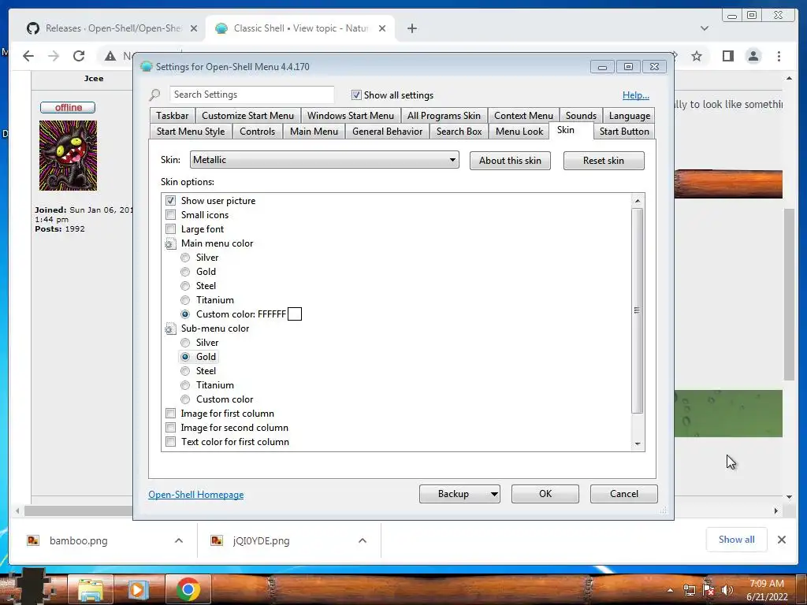This screenshot has height=605, width=807.
Task: Expand bamboo.png download options chevron
Action: tap(179, 540)
